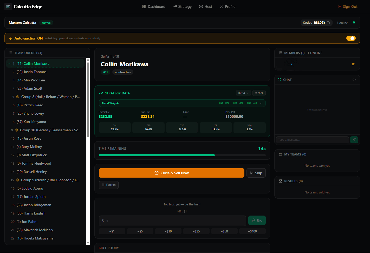Disable the Auto-auction toggle switch
Viewport: 370px width, 253px height.
[x=351, y=38]
